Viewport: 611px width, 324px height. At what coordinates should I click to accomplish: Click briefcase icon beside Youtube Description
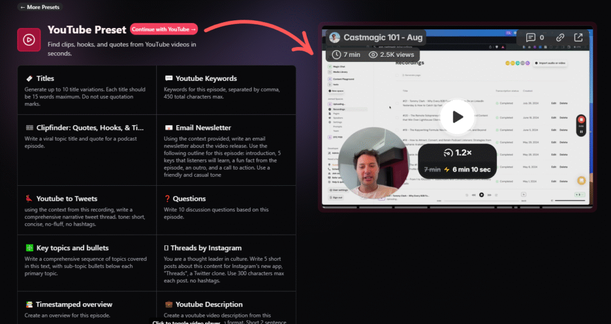169,304
